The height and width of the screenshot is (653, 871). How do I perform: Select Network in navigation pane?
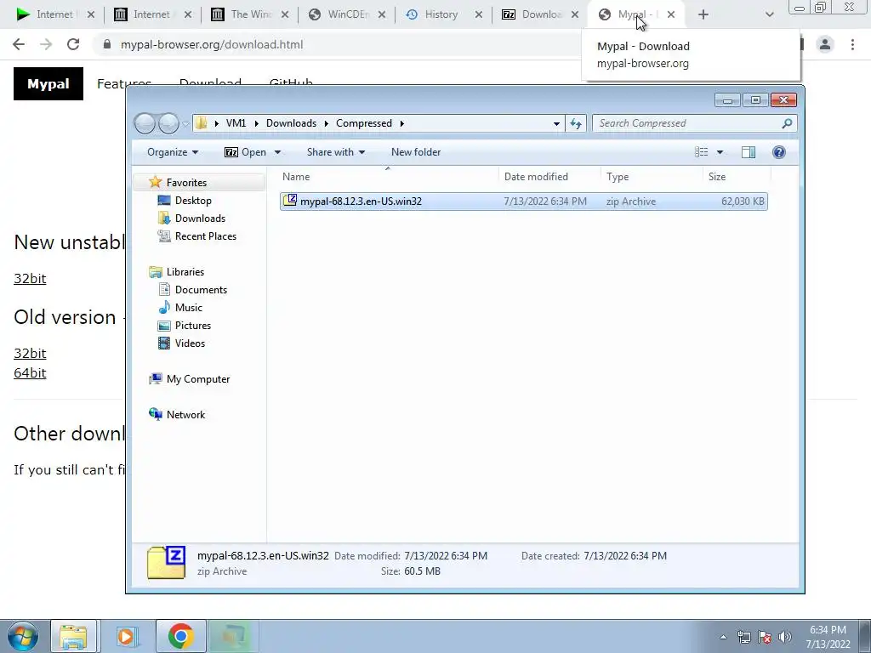point(185,415)
